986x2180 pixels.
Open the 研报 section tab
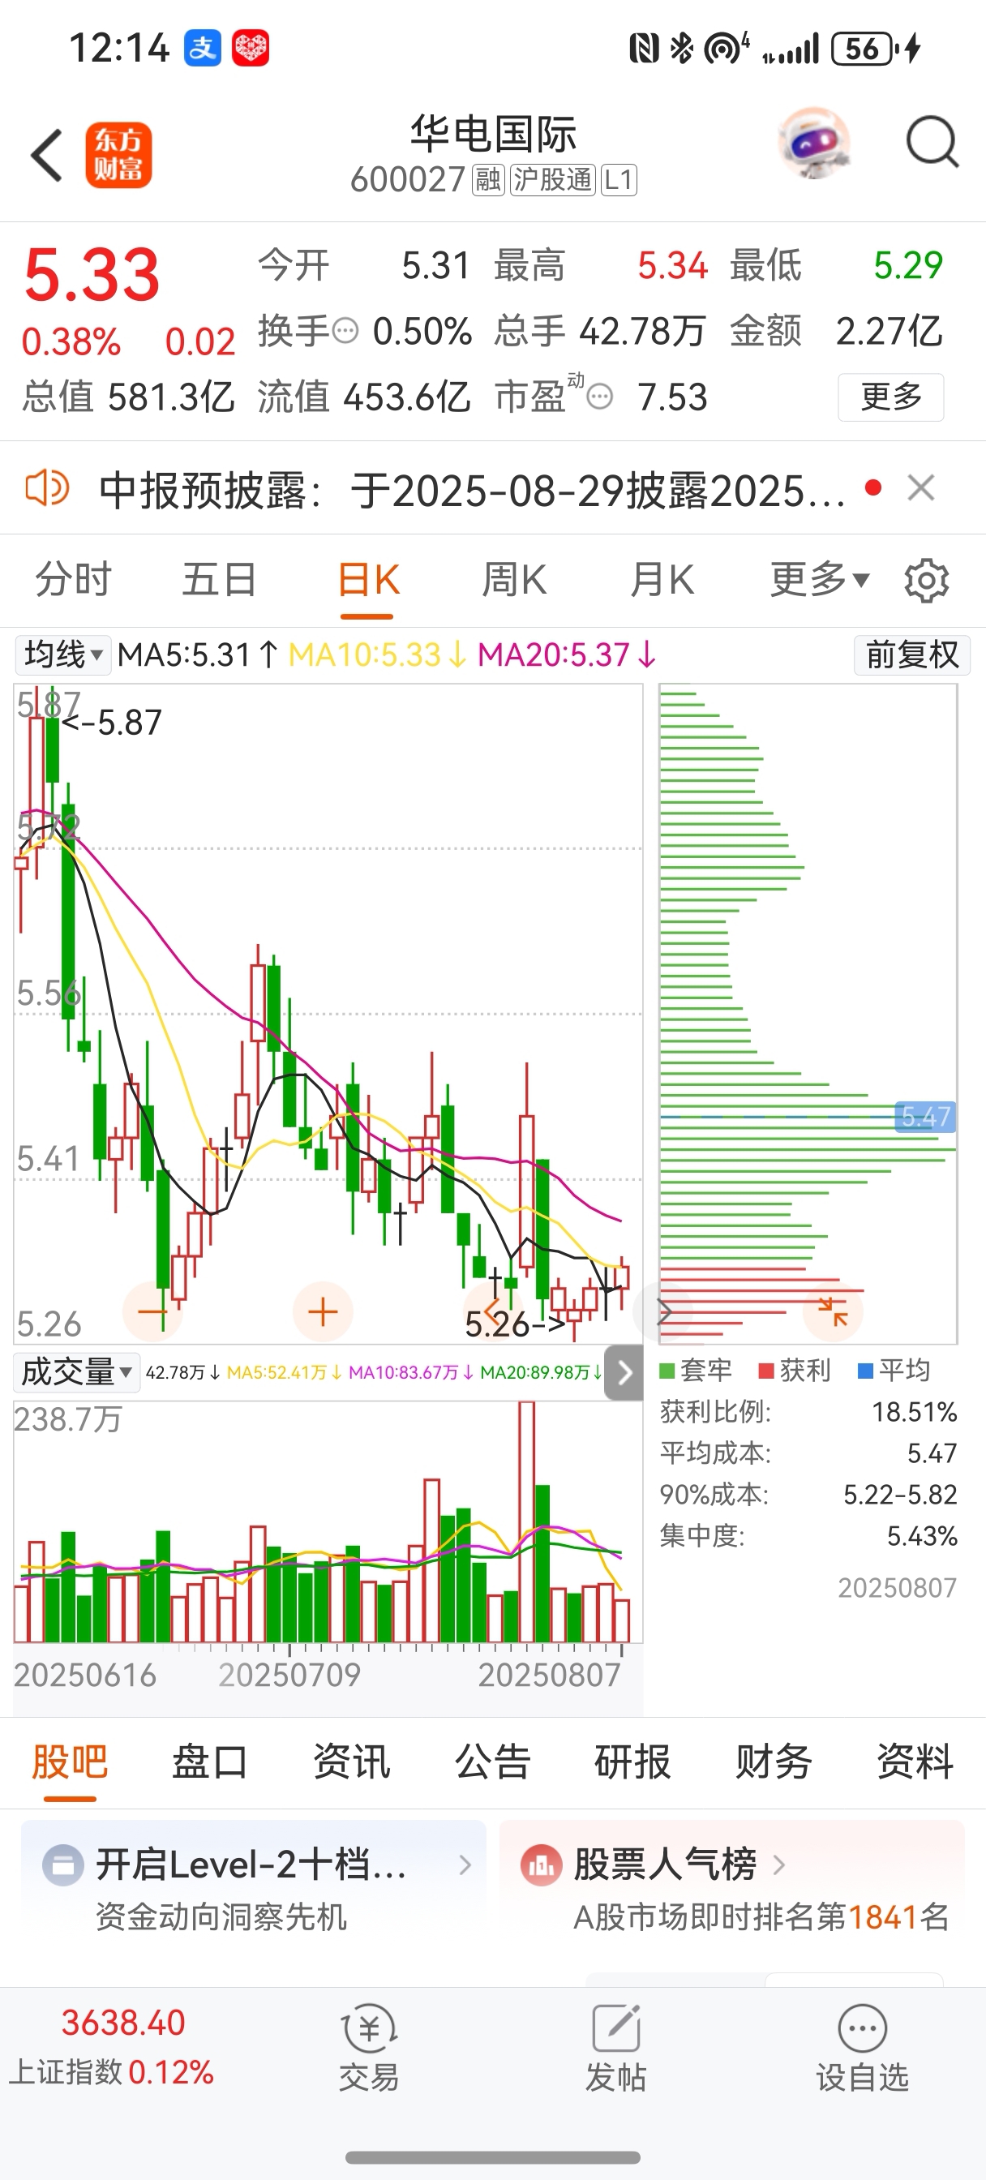coord(633,1762)
